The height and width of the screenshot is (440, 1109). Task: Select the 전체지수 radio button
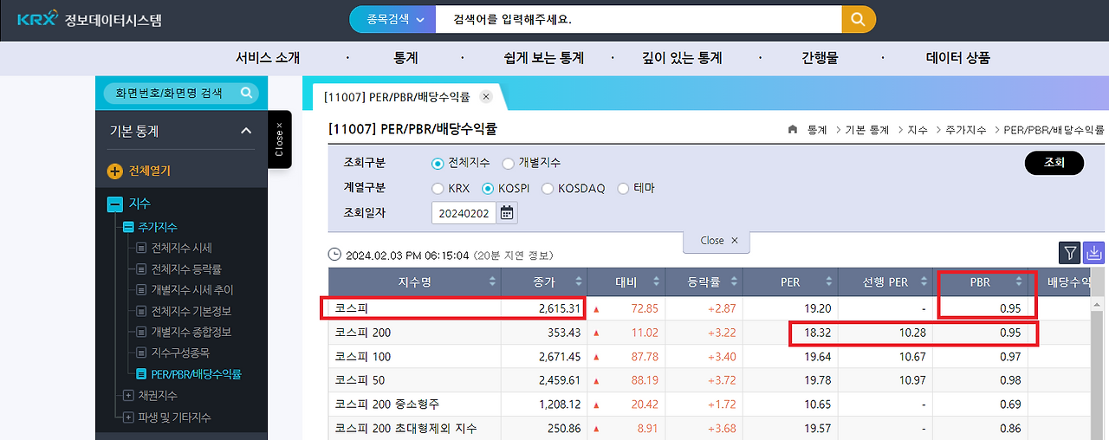(438, 163)
